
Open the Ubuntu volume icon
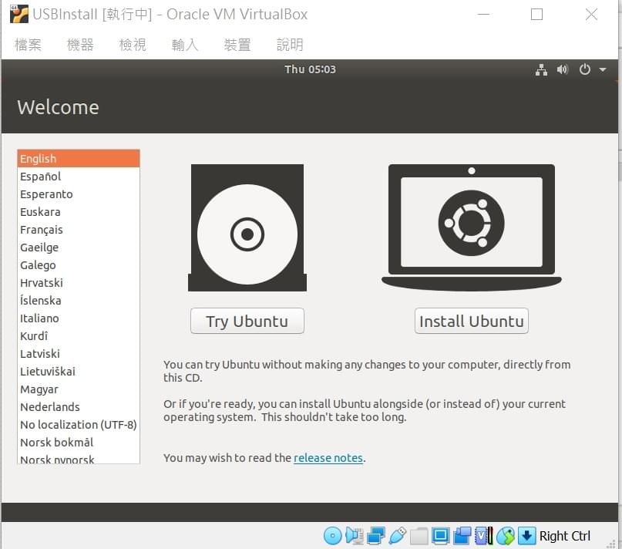562,69
